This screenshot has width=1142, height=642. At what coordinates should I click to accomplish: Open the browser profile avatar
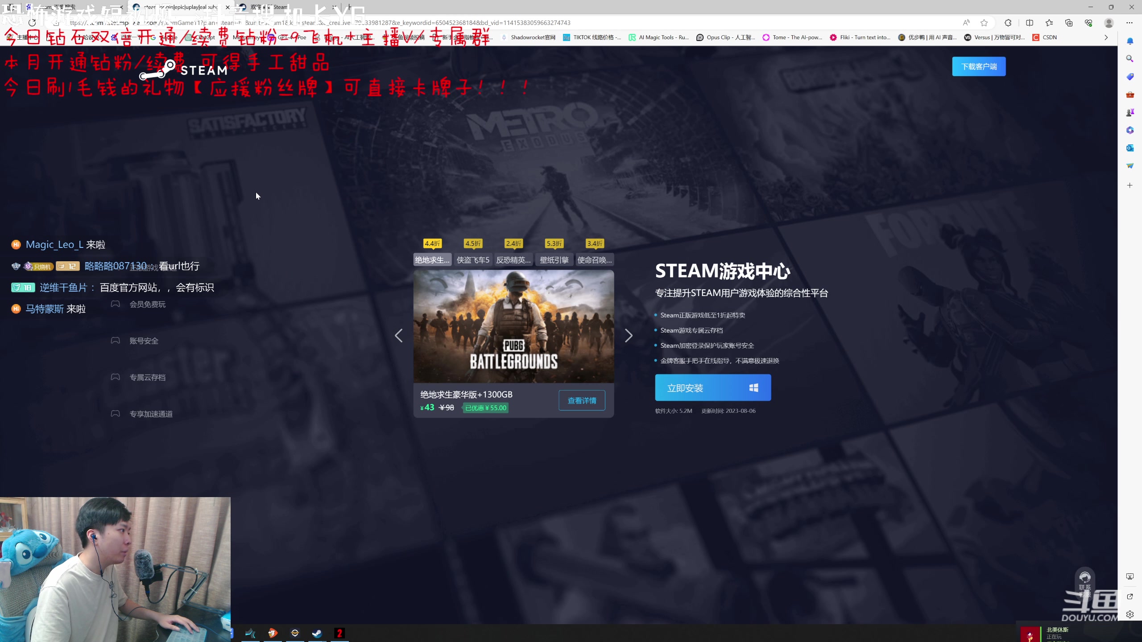[x=1109, y=23]
